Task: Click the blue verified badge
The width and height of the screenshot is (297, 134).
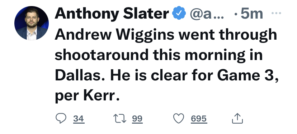Action: pyautogui.click(x=179, y=13)
